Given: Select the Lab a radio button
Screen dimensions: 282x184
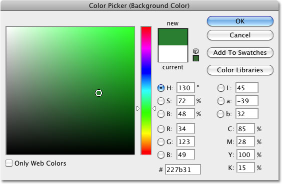Looking at the screenshot, I should [x=220, y=101].
